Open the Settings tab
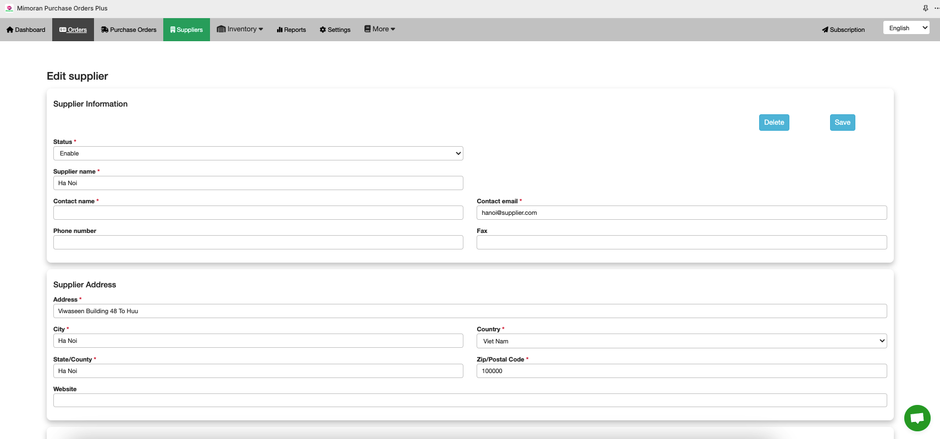This screenshot has width=940, height=439. point(335,30)
